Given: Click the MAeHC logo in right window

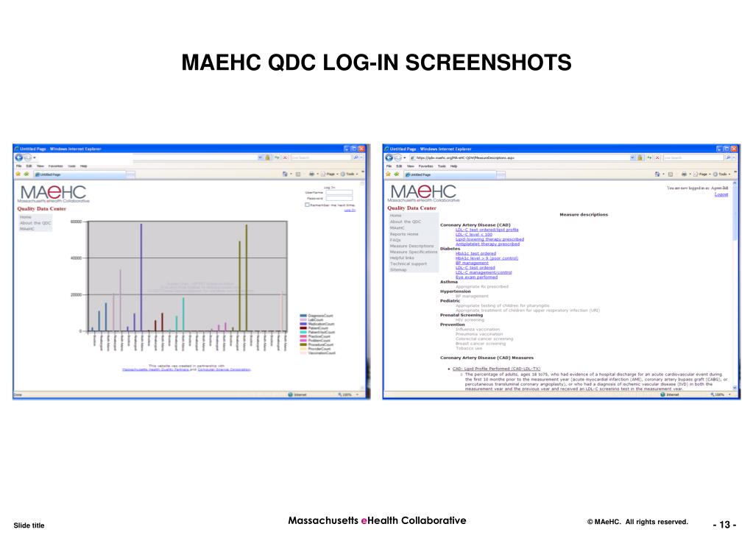Looking at the screenshot, I should pos(423,194).
